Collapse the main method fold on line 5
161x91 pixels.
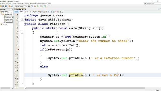[22, 32]
